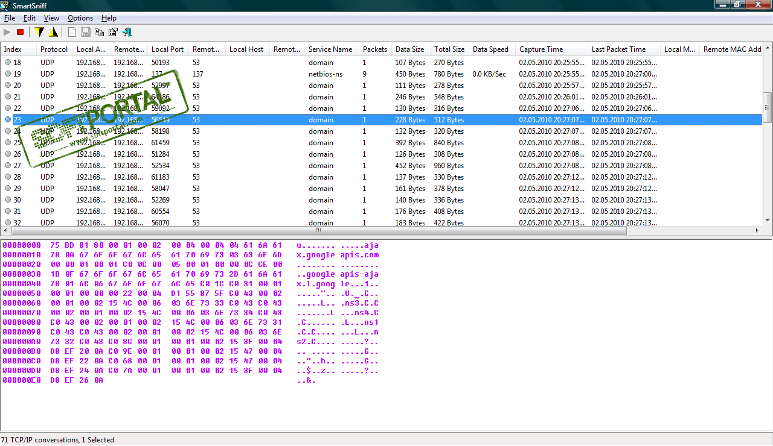
Task: Open Capture Filters triangle icon
Action: point(54,32)
